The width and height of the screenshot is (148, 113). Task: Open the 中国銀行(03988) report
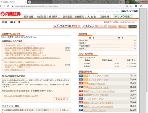point(96,84)
